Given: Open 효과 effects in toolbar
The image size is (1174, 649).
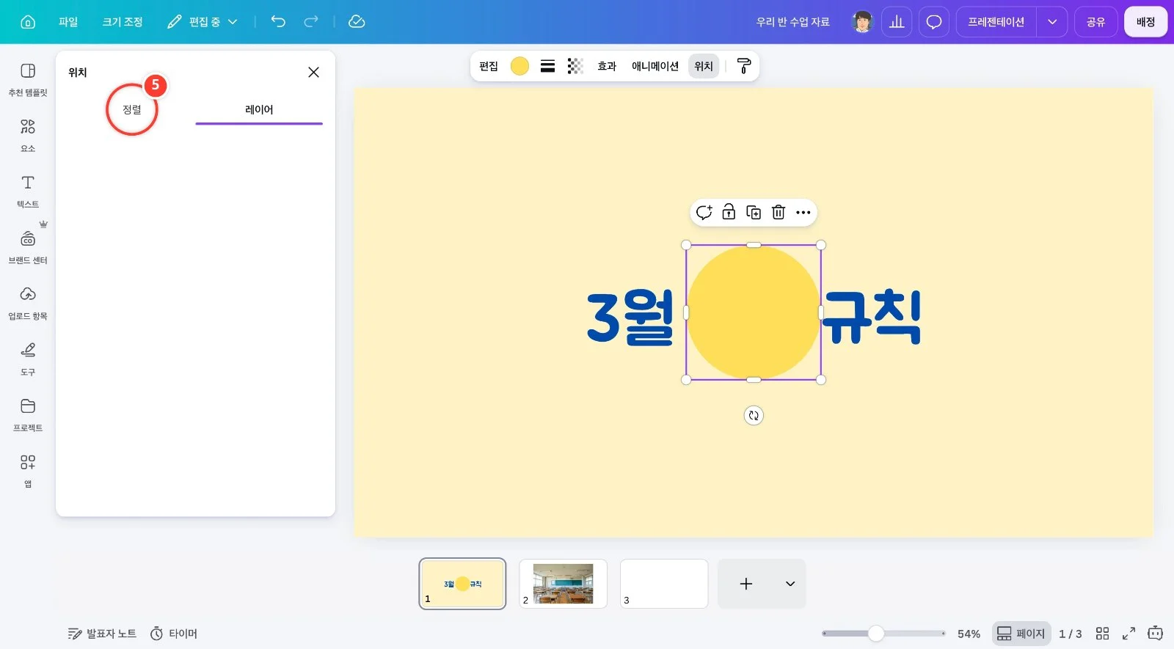Looking at the screenshot, I should [607, 66].
